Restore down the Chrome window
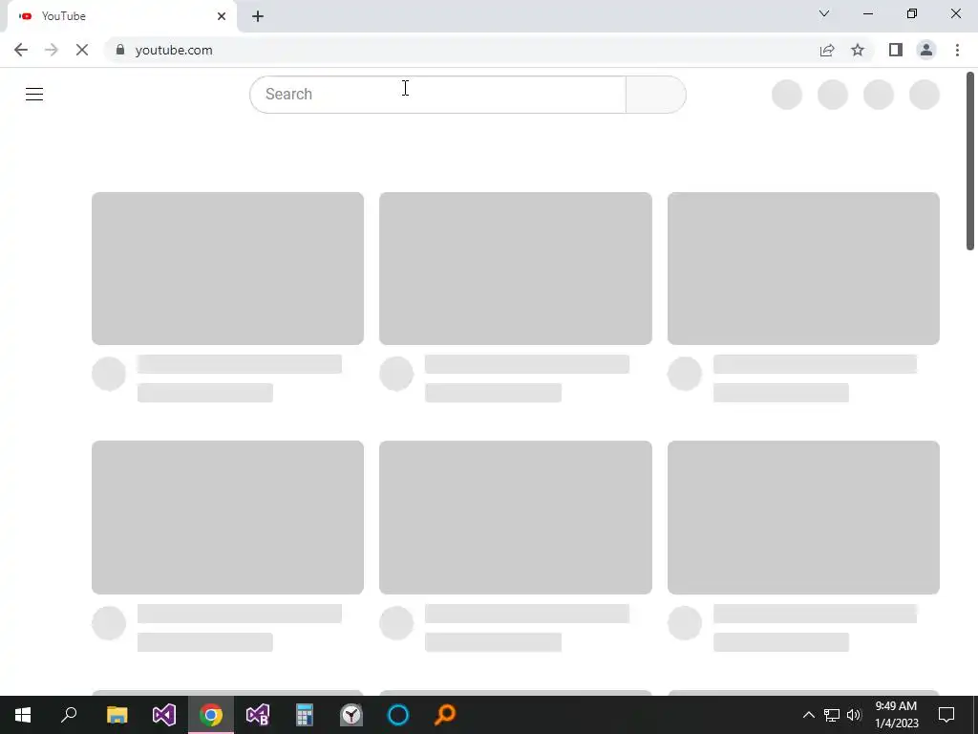 (x=912, y=13)
